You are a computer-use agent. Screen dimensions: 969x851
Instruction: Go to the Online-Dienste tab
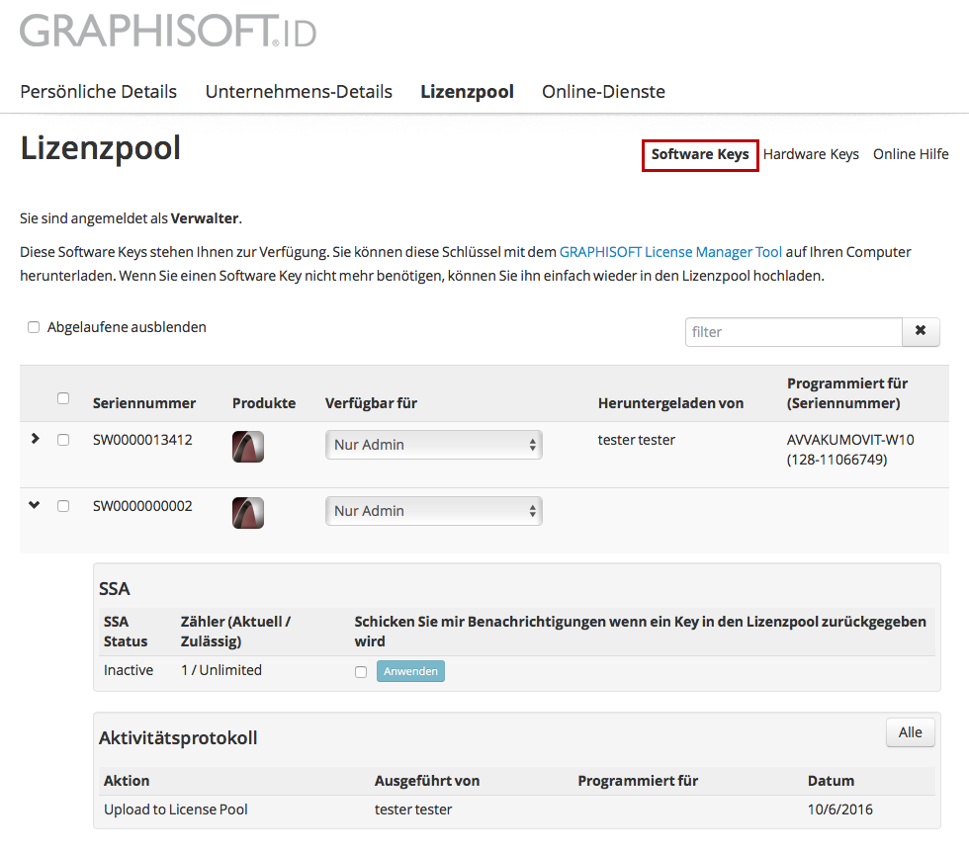pyautogui.click(x=603, y=92)
